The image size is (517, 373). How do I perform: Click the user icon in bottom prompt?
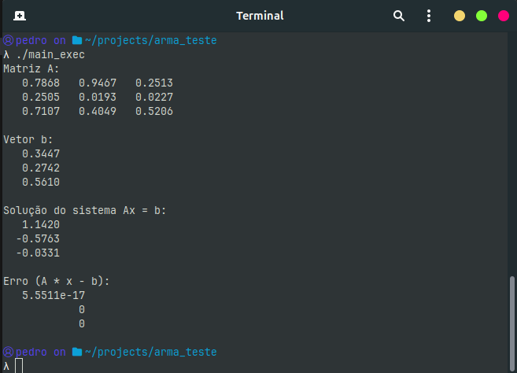click(x=8, y=352)
